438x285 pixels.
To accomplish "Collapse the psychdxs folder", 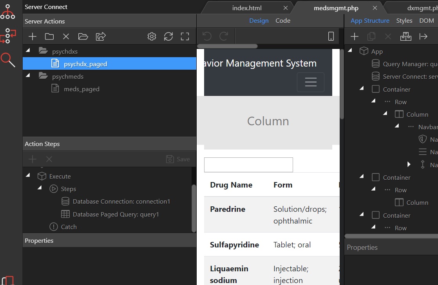I will 28,51.
